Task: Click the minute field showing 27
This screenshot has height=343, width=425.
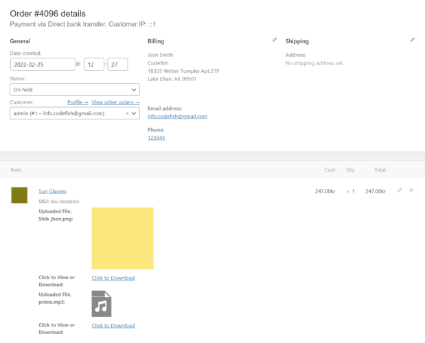Action: [117, 64]
